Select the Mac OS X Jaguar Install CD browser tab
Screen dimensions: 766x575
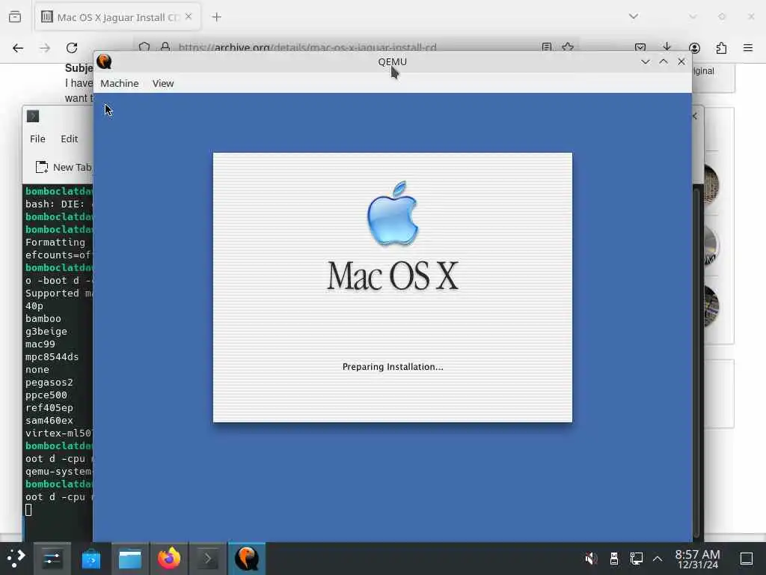coord(117,17)
